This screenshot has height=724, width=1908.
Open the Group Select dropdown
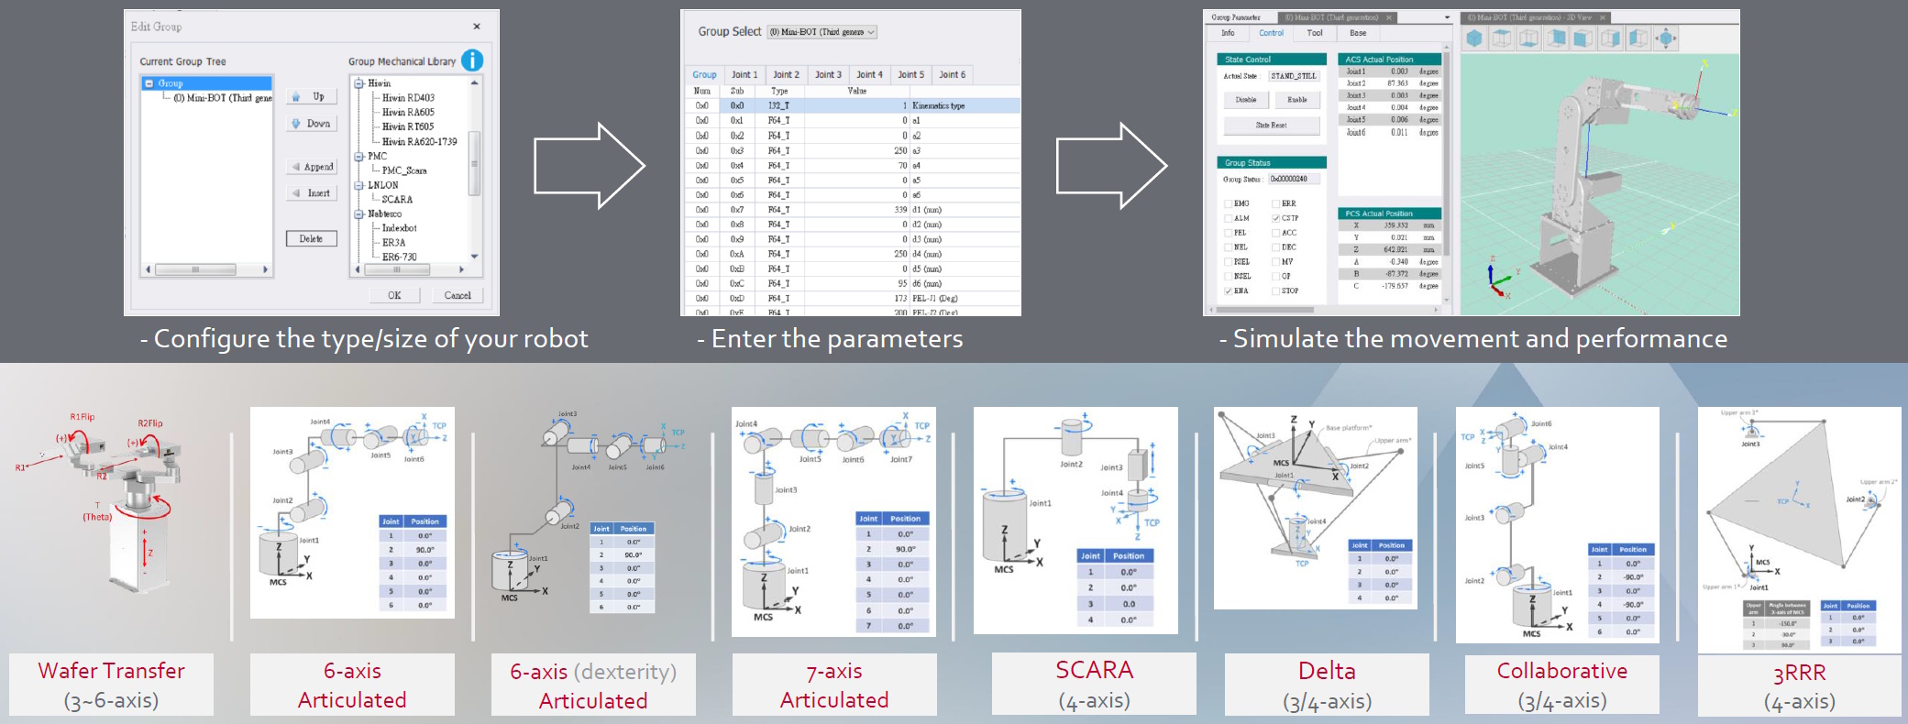tap(822, 32)
